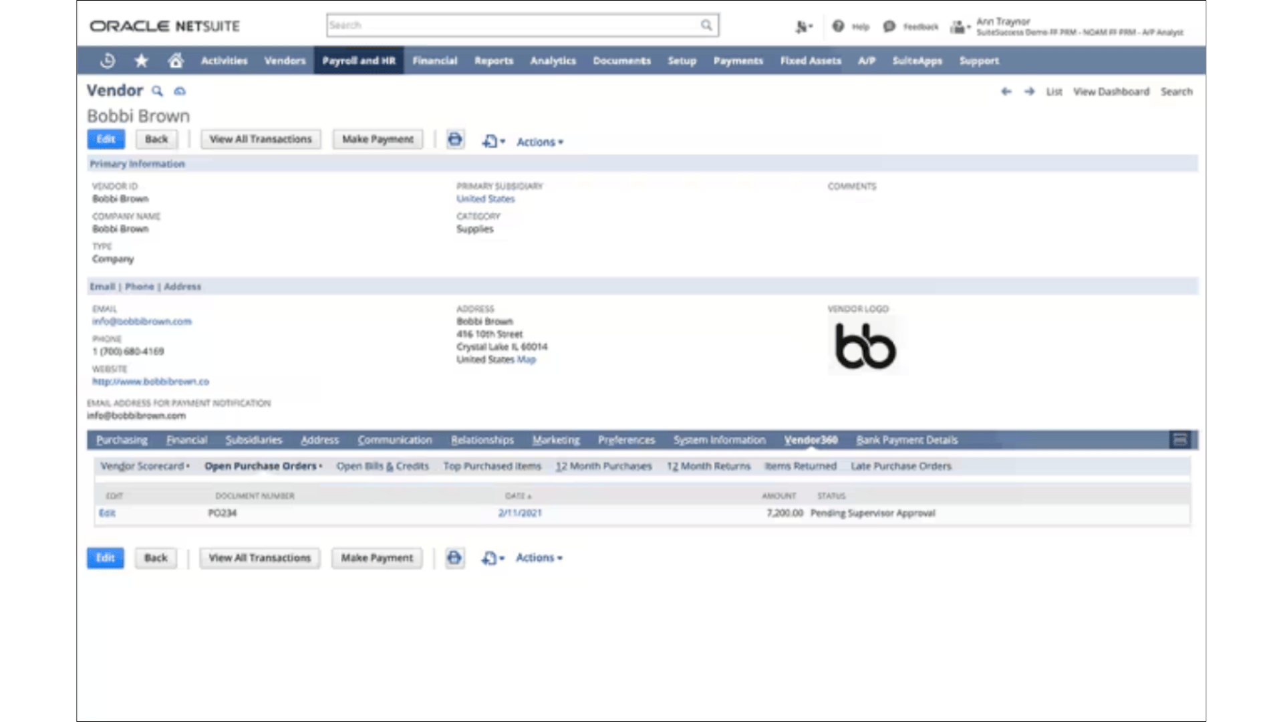
Task: Go to Home via house icon
Action: 176,61
